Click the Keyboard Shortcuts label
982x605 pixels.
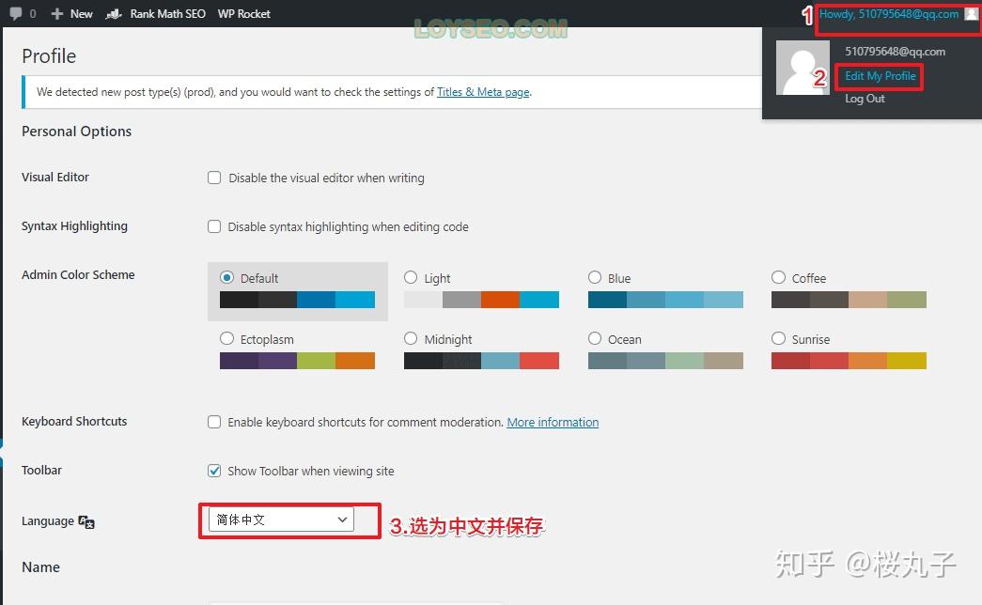(74, 422)
